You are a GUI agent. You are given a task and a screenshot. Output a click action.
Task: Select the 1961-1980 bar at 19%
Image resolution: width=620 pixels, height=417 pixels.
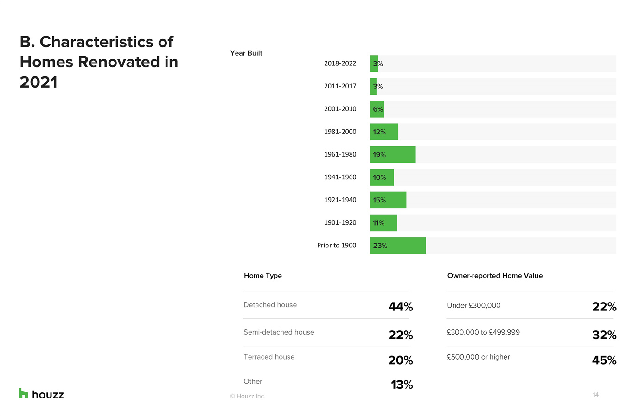tap(392, 155)
